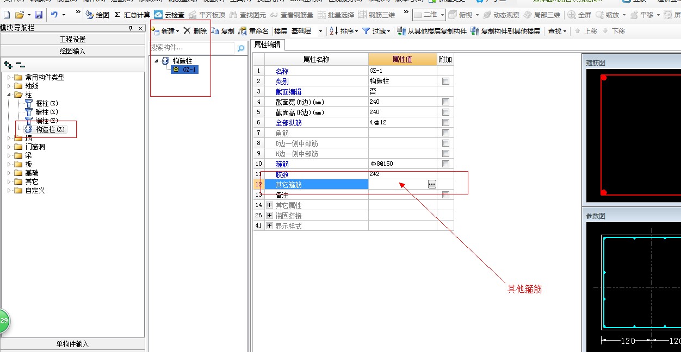Viewport: 681px width, 352px height.
Task: Expand the 锚固搭接 group
Action: coord(269,216)
